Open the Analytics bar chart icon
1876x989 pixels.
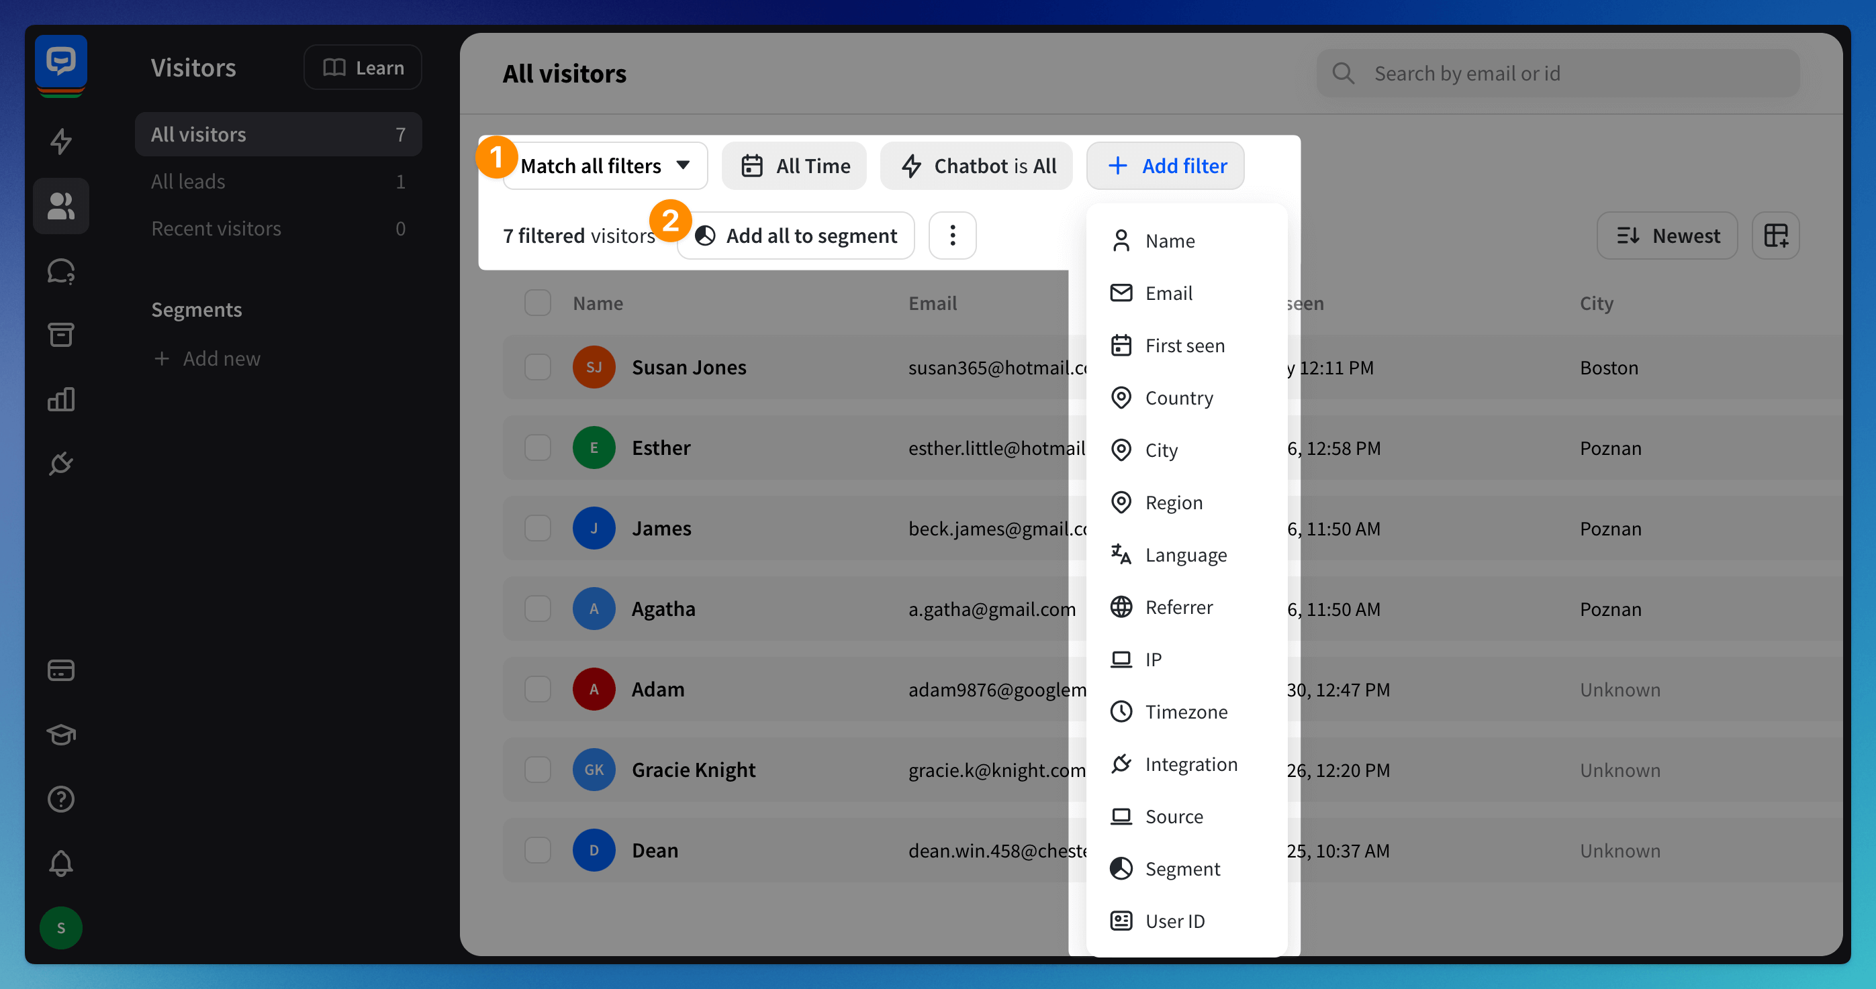pyautogui.click(x=61, y=399)
